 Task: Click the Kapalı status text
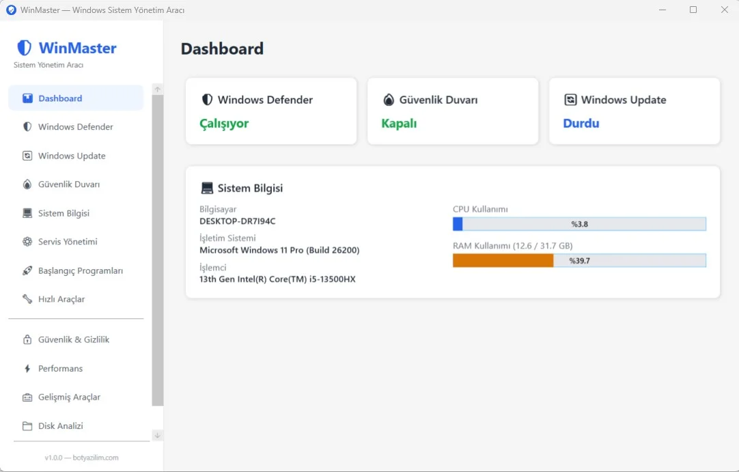click(399, 124)
